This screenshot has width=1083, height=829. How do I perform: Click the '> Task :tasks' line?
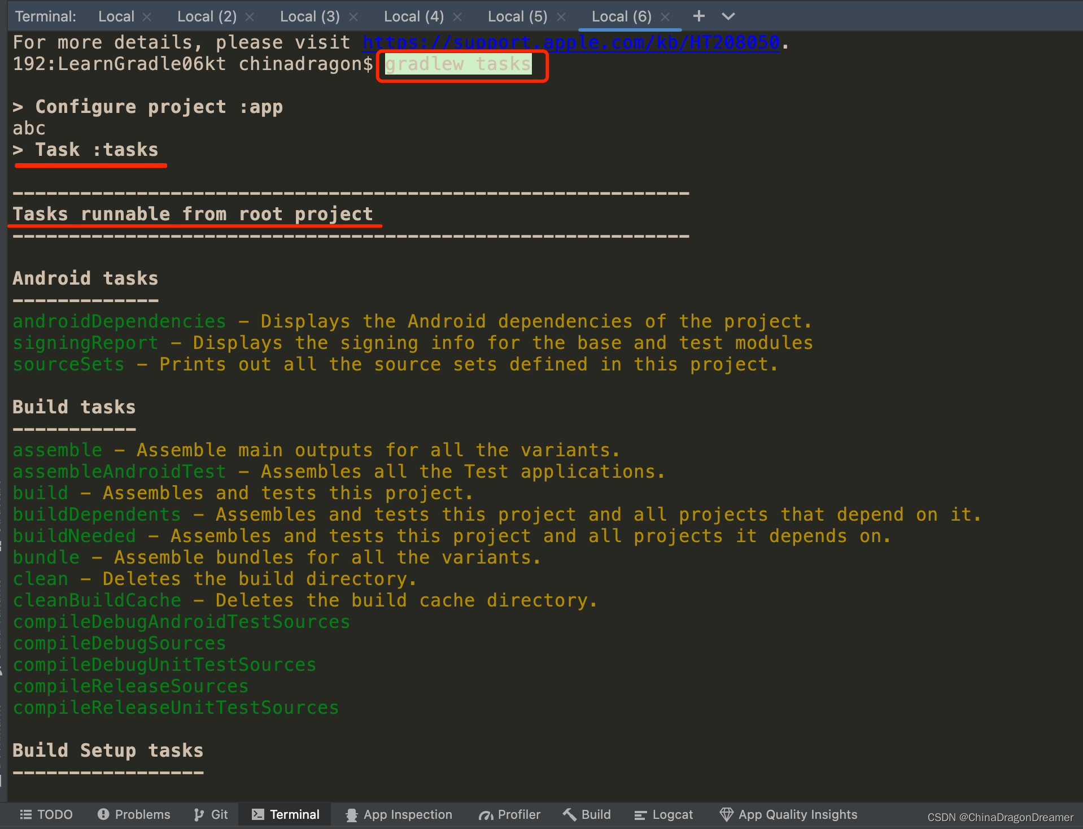point(85,150)
